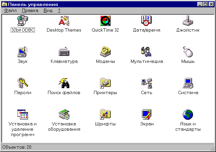Click the 'Панель управления' title text
The width and height of the screenshot is (216, 152).
(x=33, y=4)
